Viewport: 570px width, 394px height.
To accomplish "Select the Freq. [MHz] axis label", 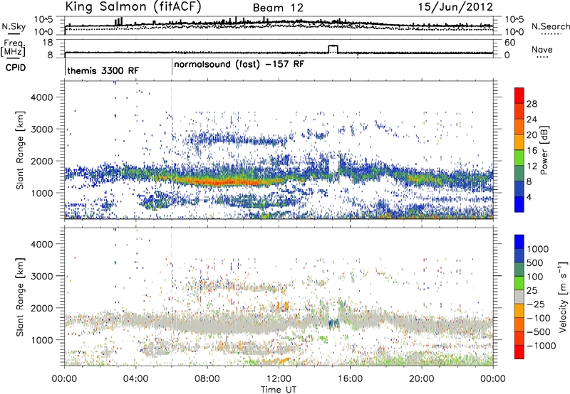I will [x=14, y=48].
